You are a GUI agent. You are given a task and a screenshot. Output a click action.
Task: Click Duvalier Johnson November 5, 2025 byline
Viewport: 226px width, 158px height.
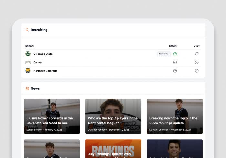click(170, 130)
